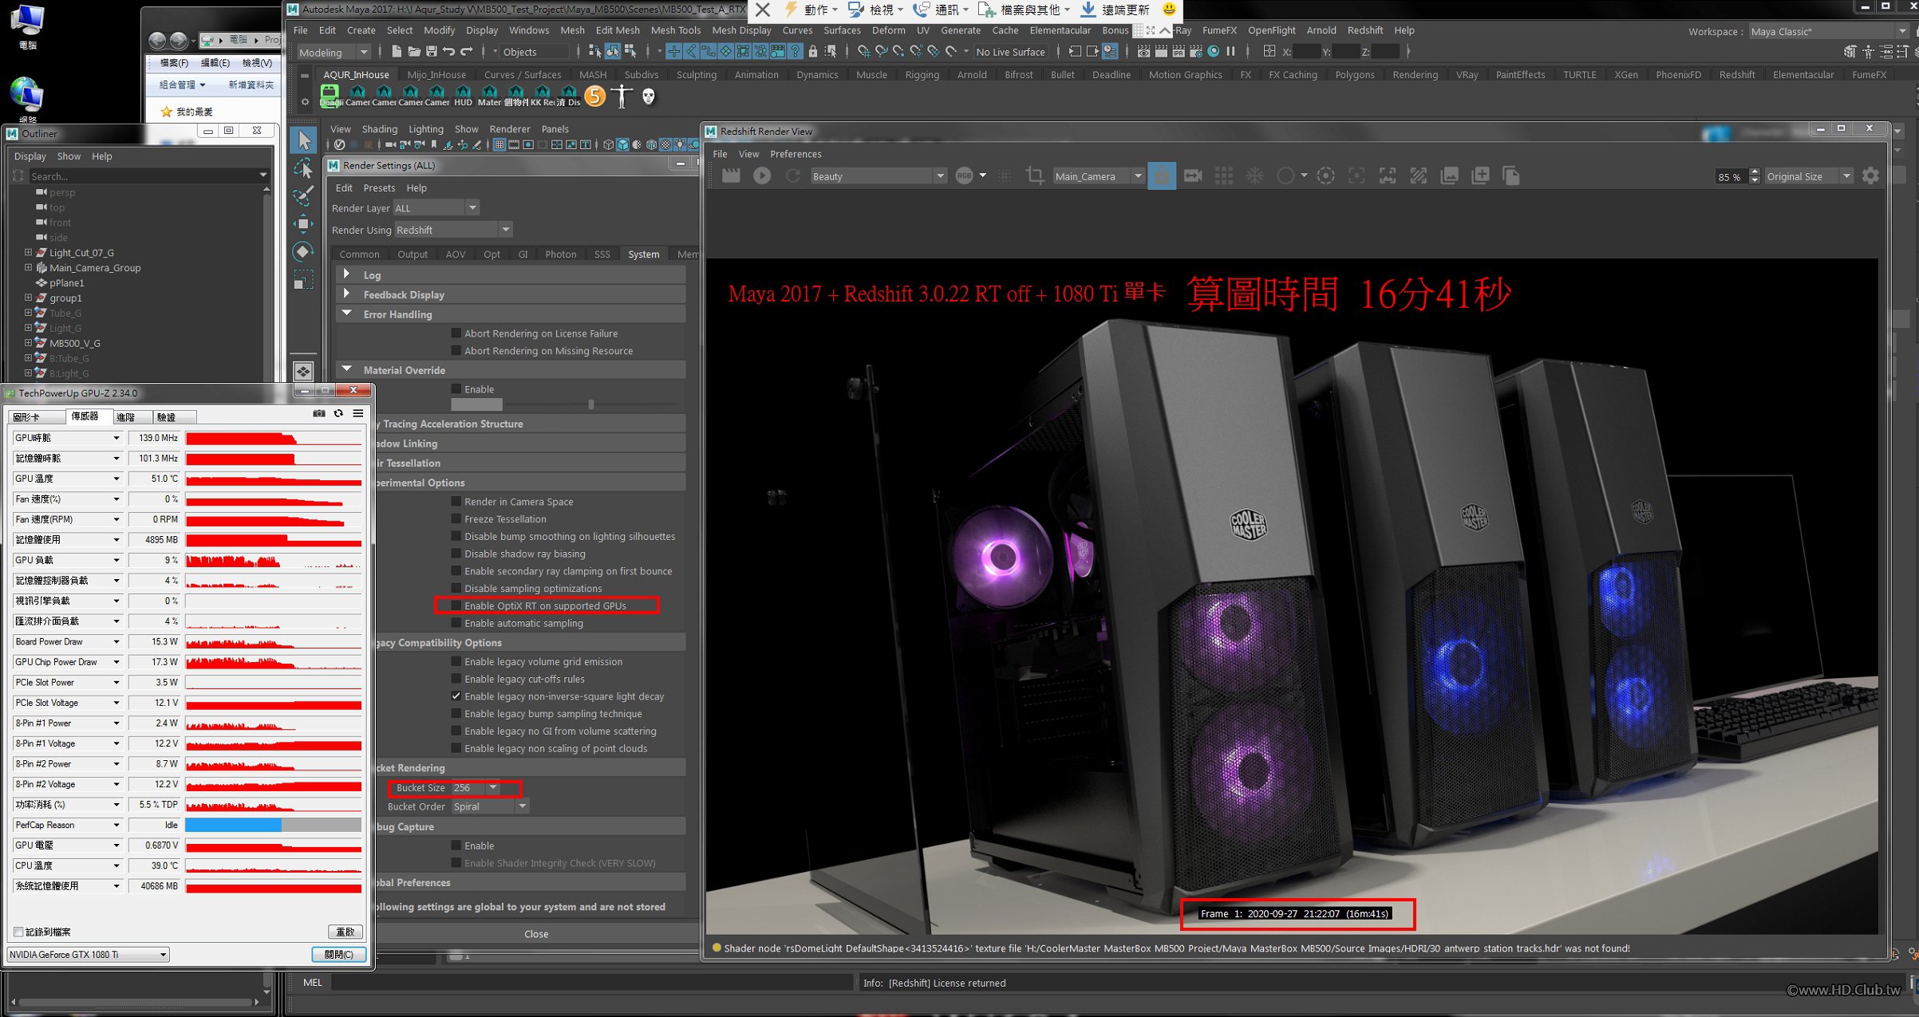
Task: Click the skull shelf icon
Action: [649, 97]
